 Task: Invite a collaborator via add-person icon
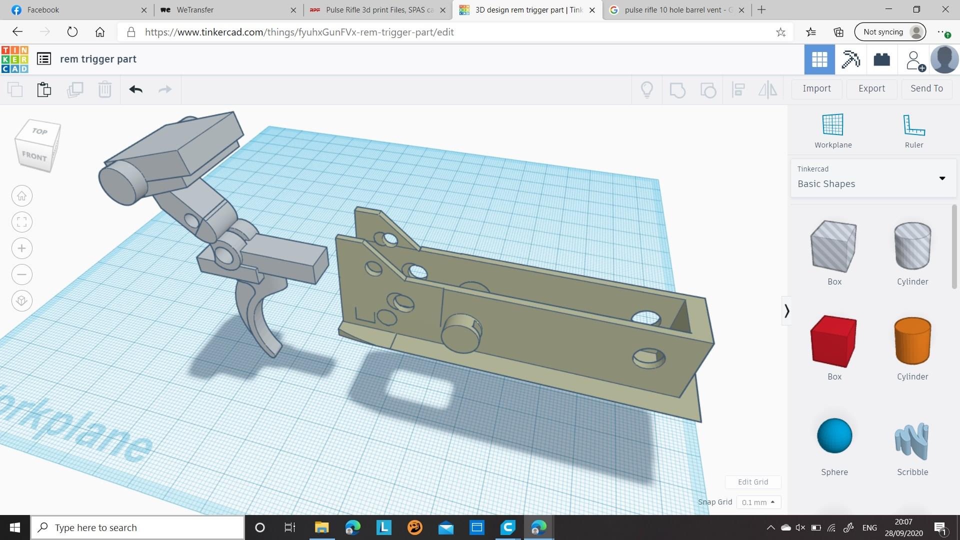(x=915, y=60)
